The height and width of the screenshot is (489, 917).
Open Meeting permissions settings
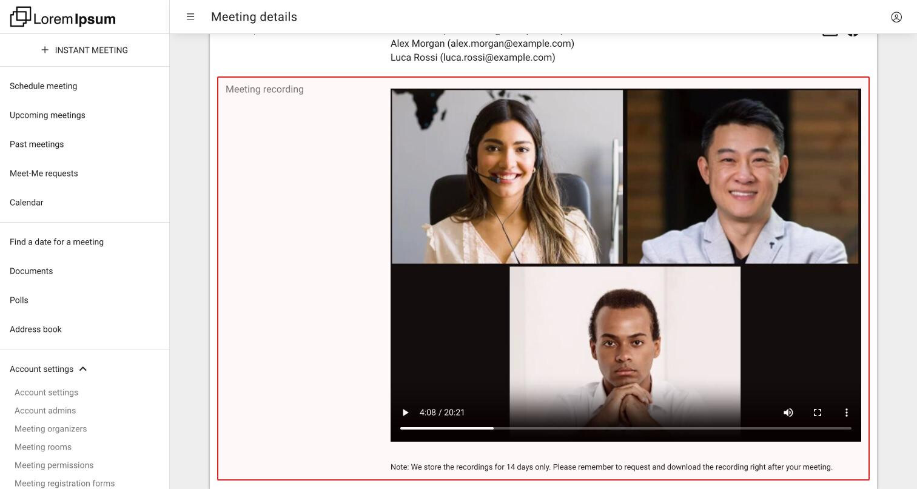54,465
